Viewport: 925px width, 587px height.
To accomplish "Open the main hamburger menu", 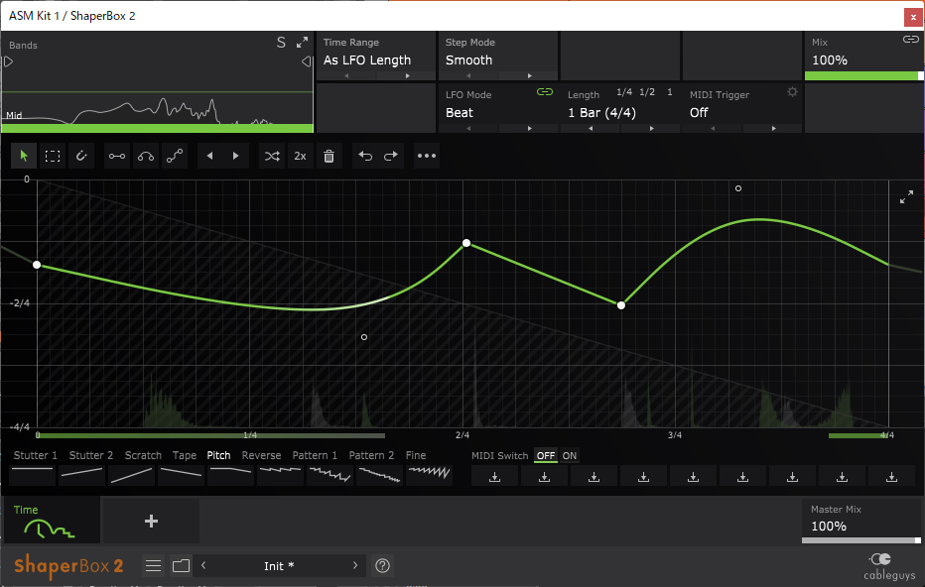I will coord(154,566).
